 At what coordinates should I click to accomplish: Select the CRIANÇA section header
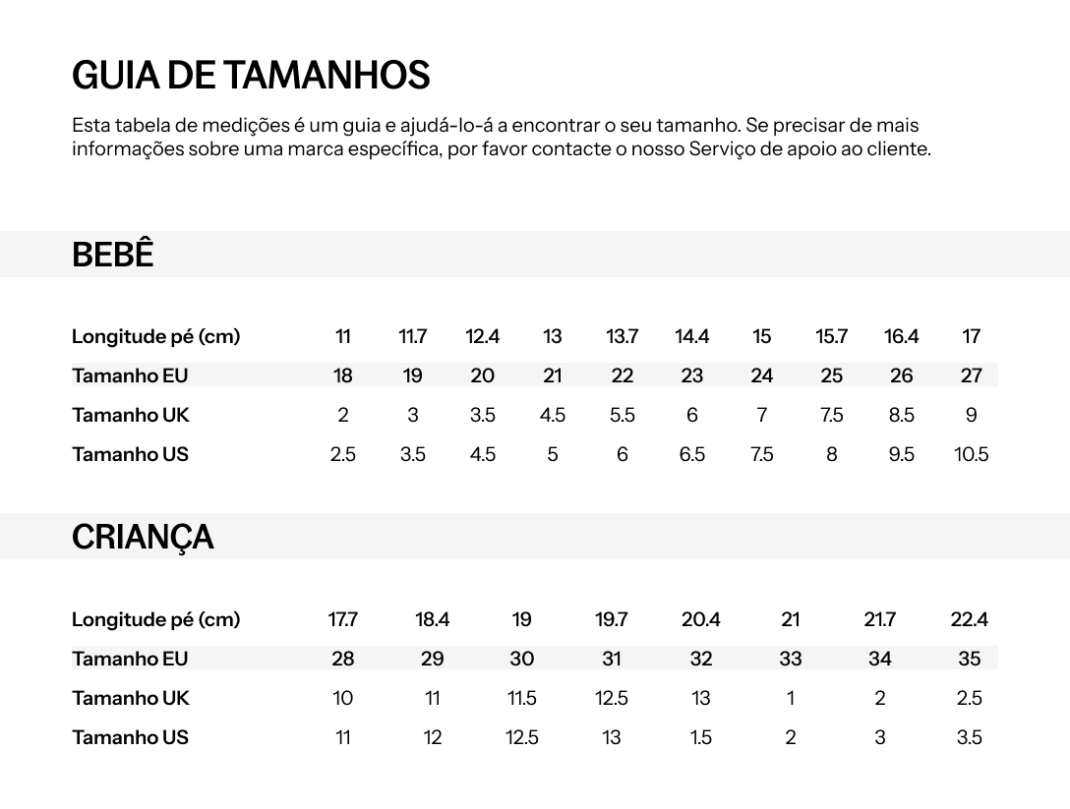tap(143, 537)
